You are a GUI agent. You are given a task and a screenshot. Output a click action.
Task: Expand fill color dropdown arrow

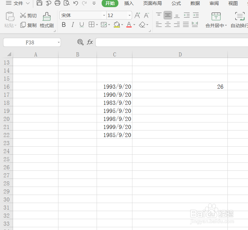(122, 25)
